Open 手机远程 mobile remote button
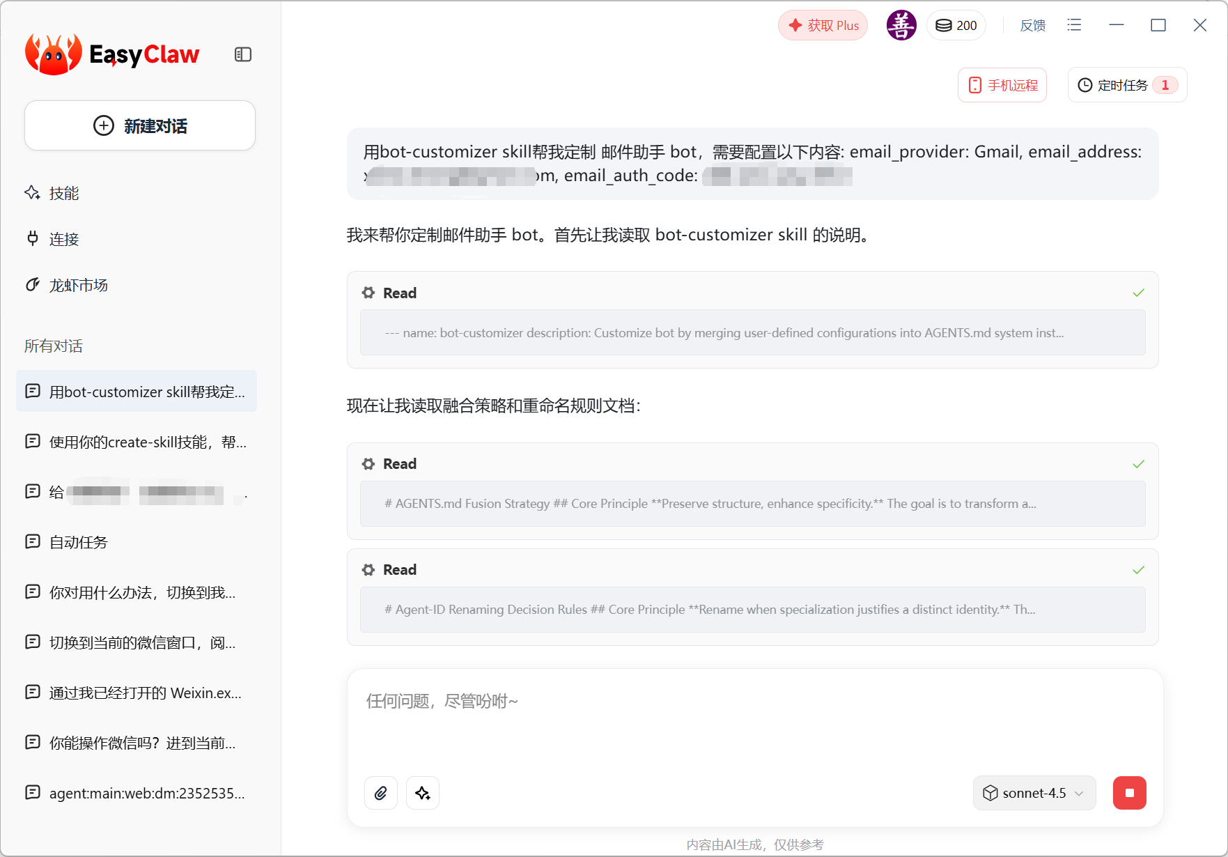Screen dimensions: 1228x857 (x=1002, y=85)
